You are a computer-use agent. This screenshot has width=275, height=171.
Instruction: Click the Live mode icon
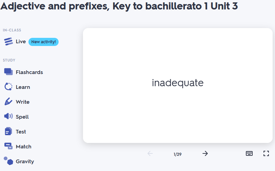[8, 42]
